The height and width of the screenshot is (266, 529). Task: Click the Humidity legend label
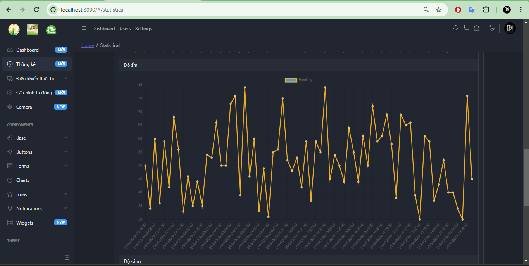point(305,80)
